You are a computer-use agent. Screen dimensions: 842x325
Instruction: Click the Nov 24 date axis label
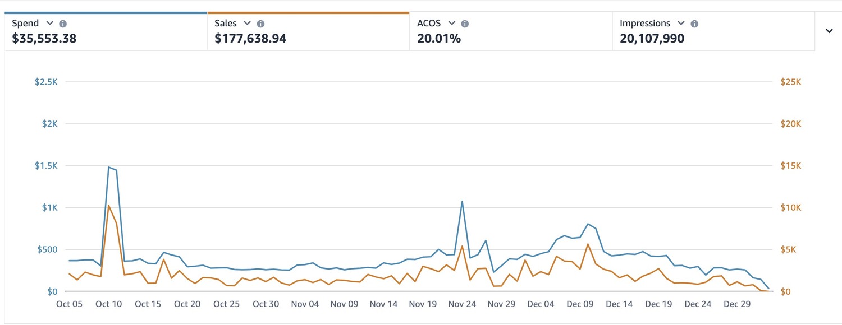(463, 304)
